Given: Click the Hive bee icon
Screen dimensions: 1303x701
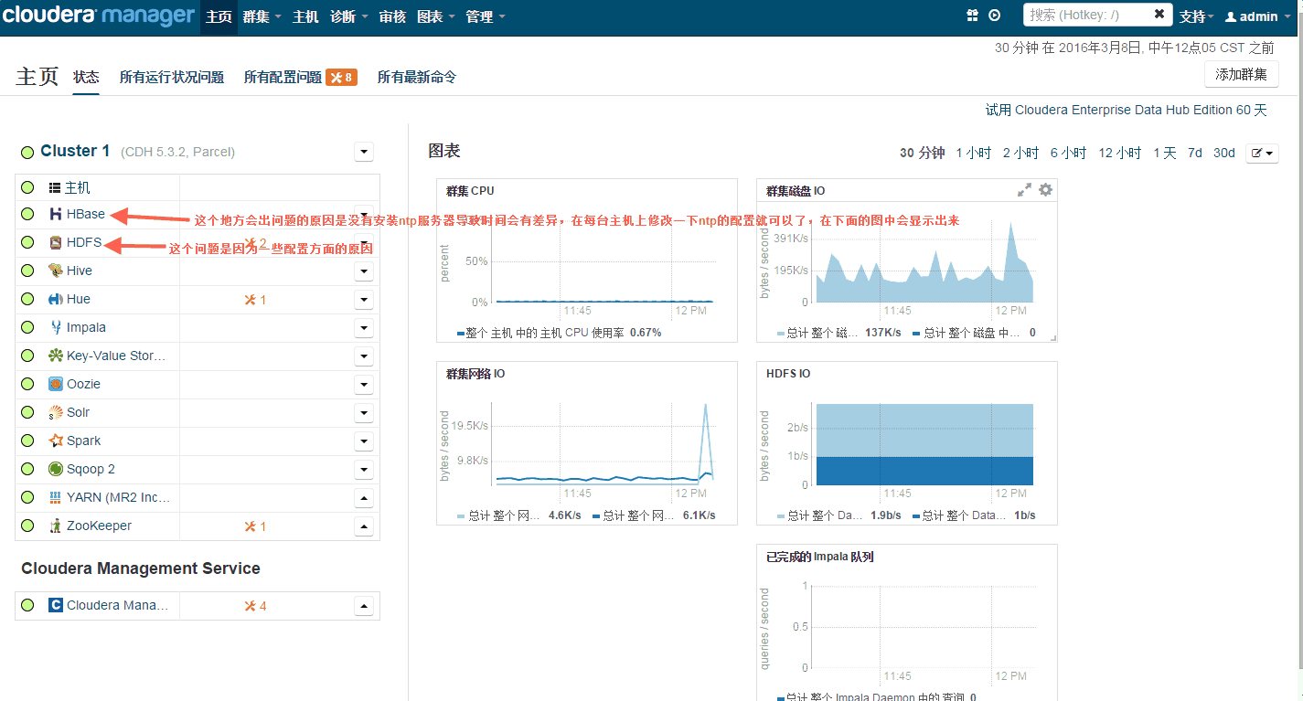Looking at the screenshot, I should pos(56,271).
